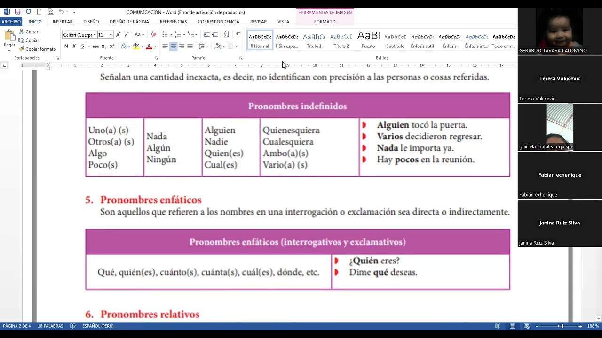
Task: Click the proofing check icon in status bar
Action: pyautogui.click(x=73, y=326)
